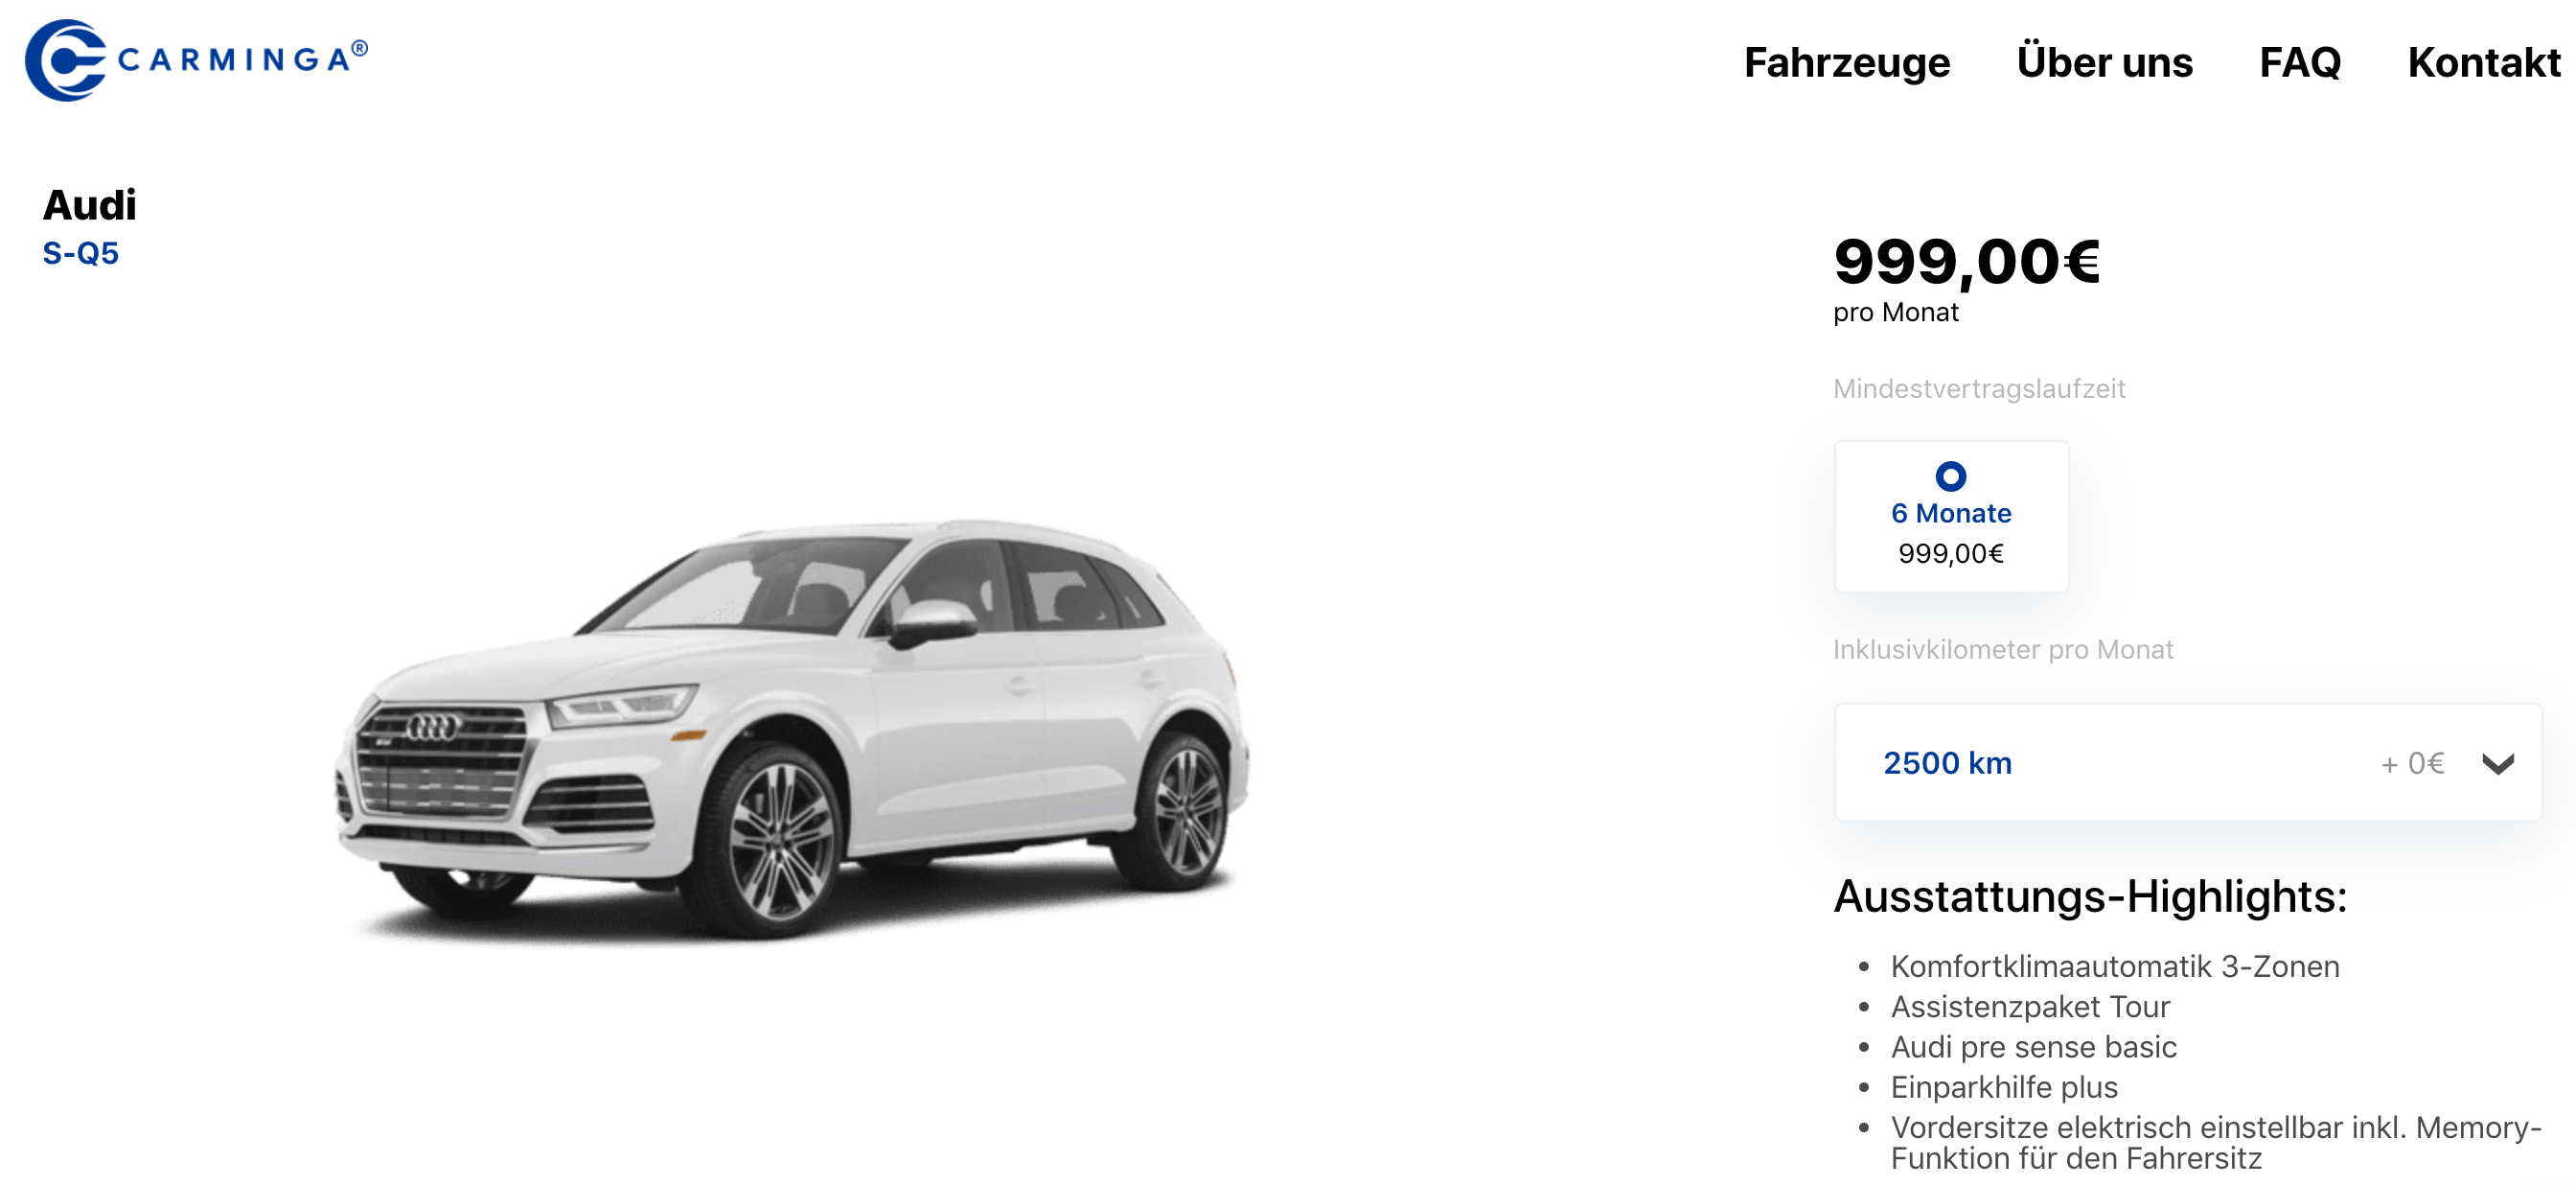Click the 6 Monate contract duration card

click(1950, 517)
